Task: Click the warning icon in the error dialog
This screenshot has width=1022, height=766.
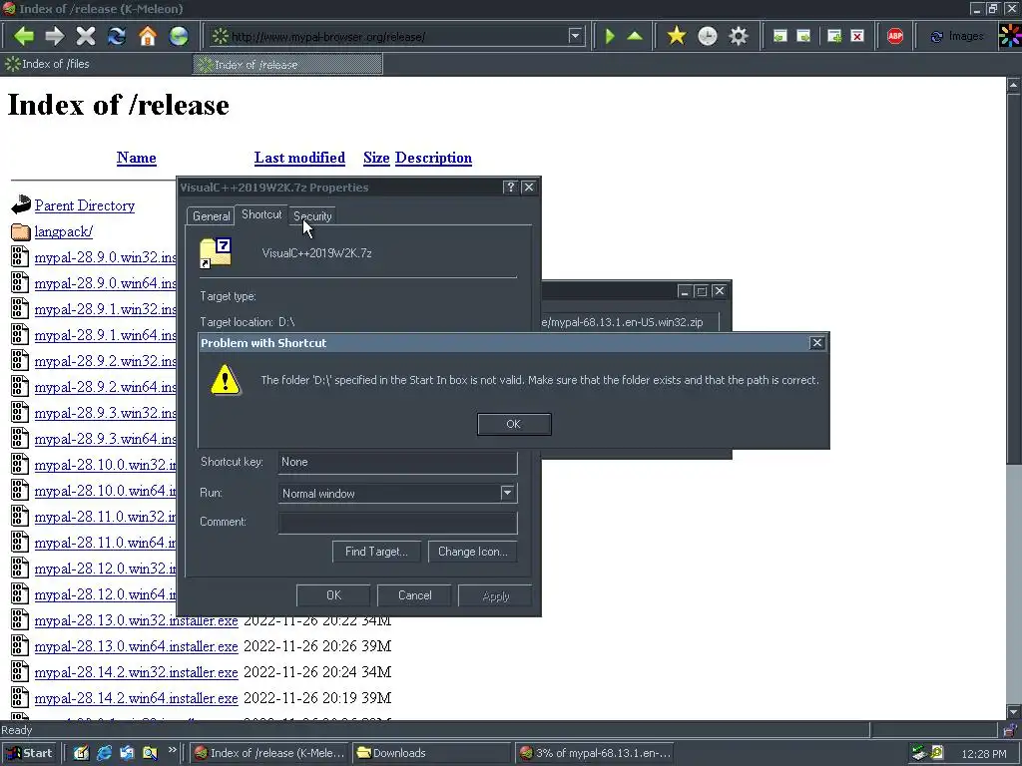Action: [226, 380]
